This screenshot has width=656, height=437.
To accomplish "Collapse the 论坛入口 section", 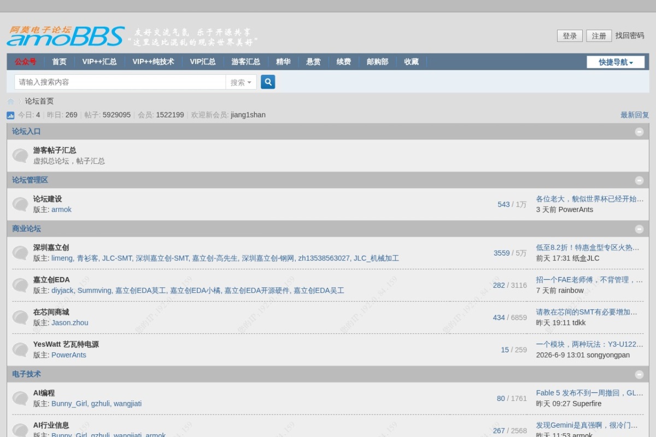I will pyautogui.click(x=639, y=132).
